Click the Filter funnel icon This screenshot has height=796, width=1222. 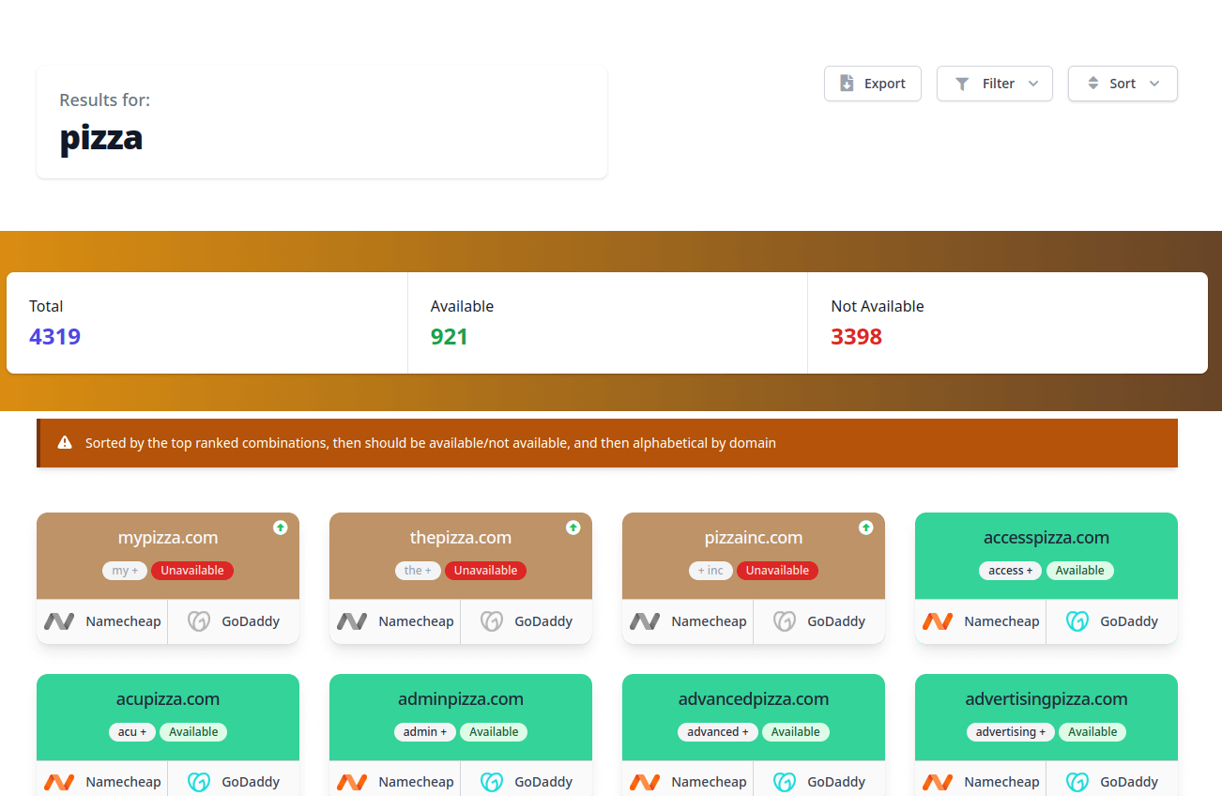click(x=962, y=84)
